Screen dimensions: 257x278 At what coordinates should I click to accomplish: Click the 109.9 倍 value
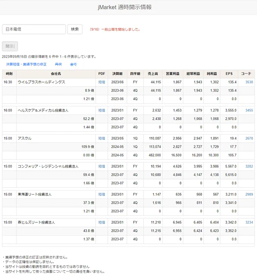click(88, 147)
